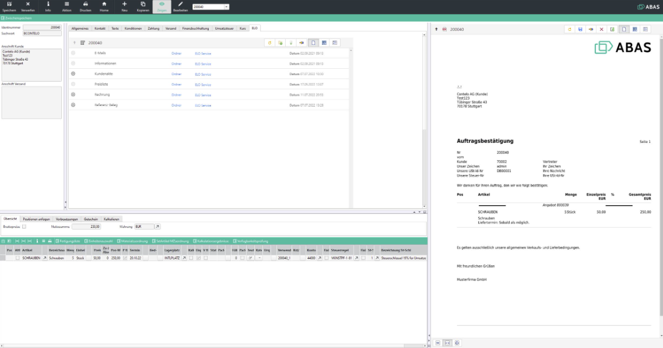Screen dimensions: 663x348
Task: Open the Währung EUR reference arrow
Action: [157, 226]
